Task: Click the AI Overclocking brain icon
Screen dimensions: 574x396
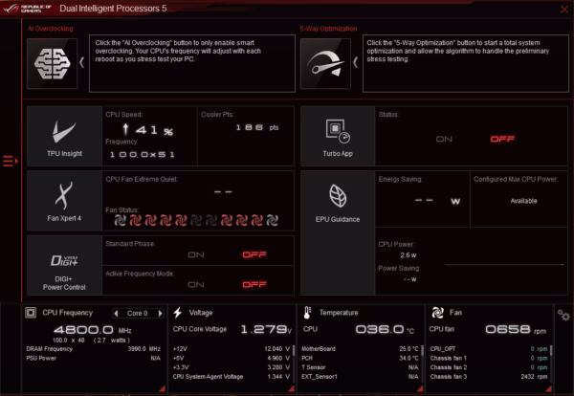Action: (x=53, y=64)
